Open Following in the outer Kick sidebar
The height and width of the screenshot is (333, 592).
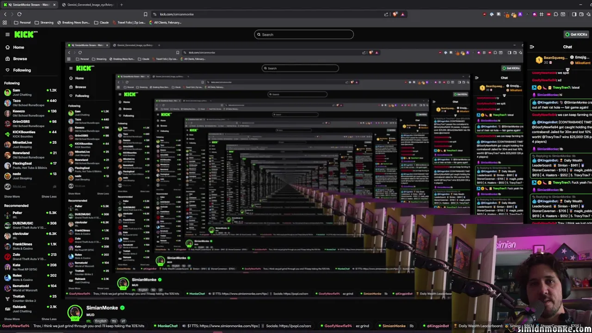pos(22,70)
